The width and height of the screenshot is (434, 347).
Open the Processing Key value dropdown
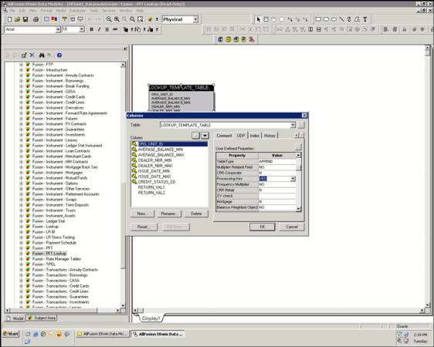click(293, 179)
